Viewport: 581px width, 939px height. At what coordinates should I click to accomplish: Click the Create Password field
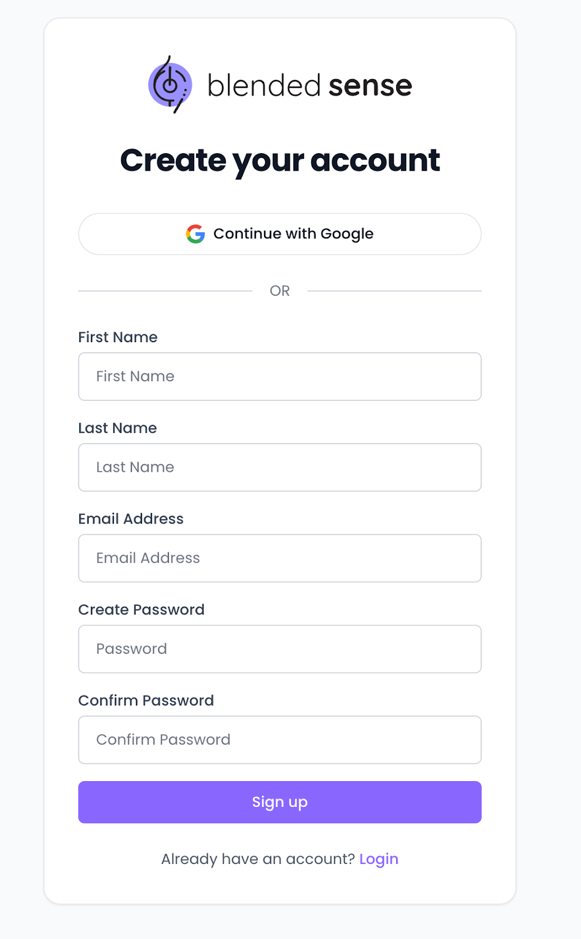[280, 649]
